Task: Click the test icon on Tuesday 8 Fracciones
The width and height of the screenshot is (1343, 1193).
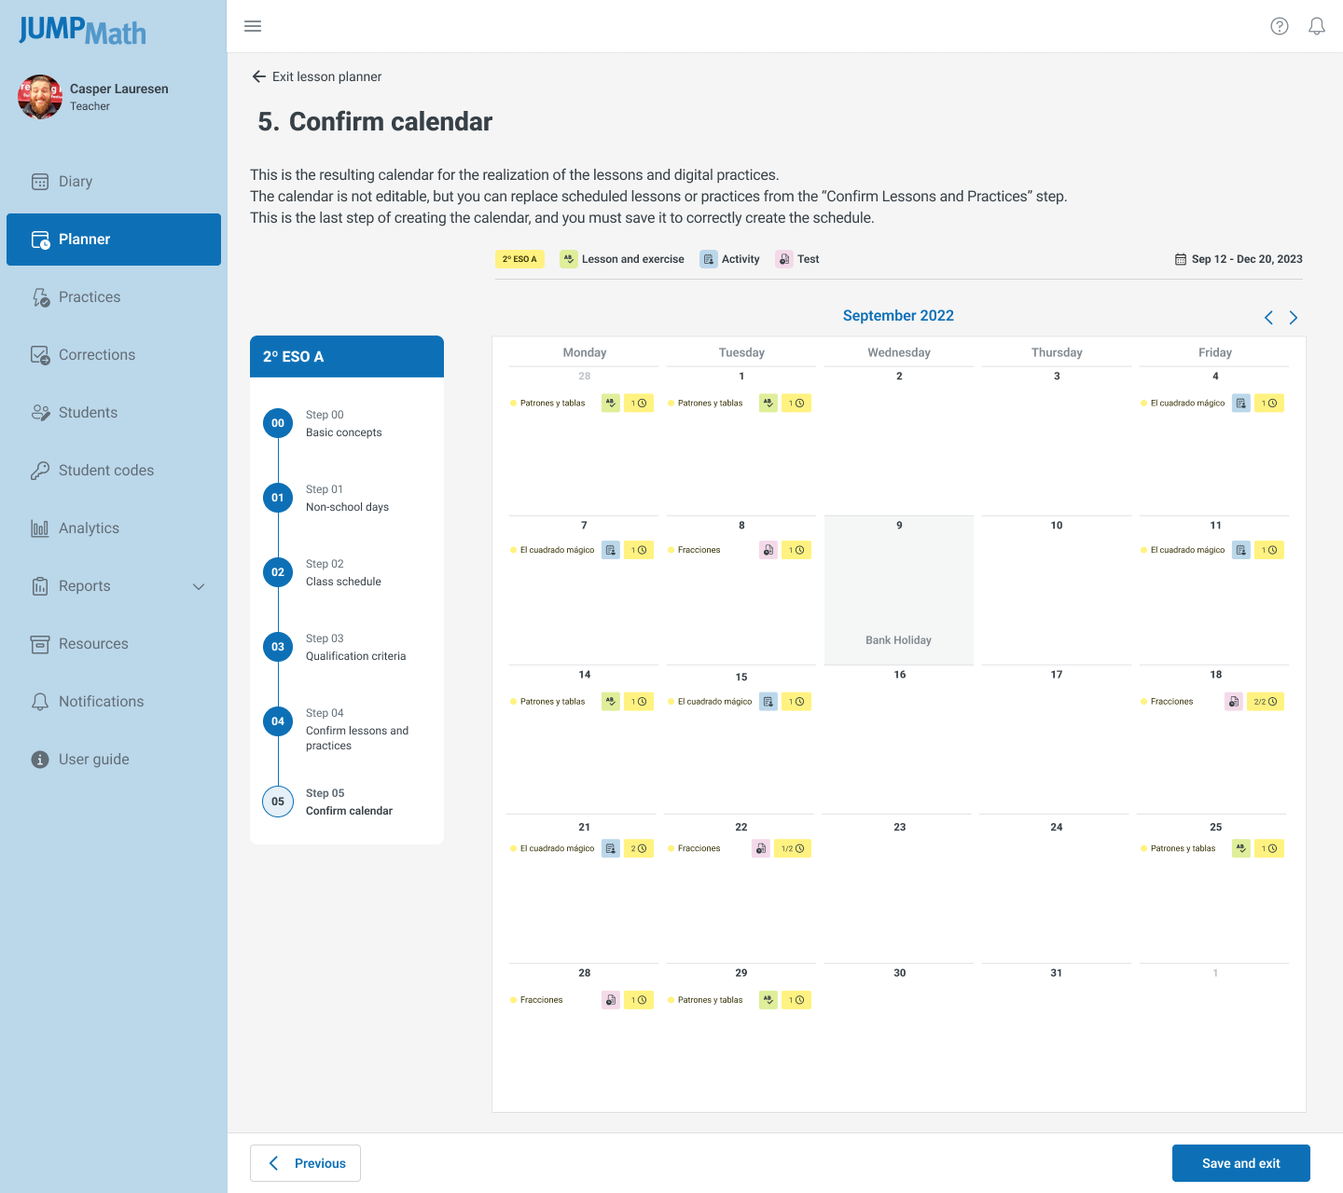Action: 768,551
